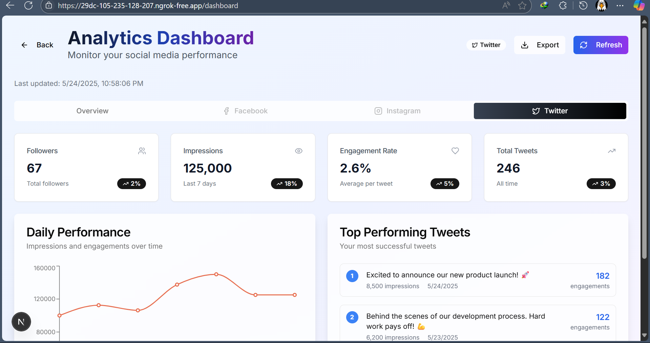Click the top tweet's number 1 badge

[x=352, y=276]
